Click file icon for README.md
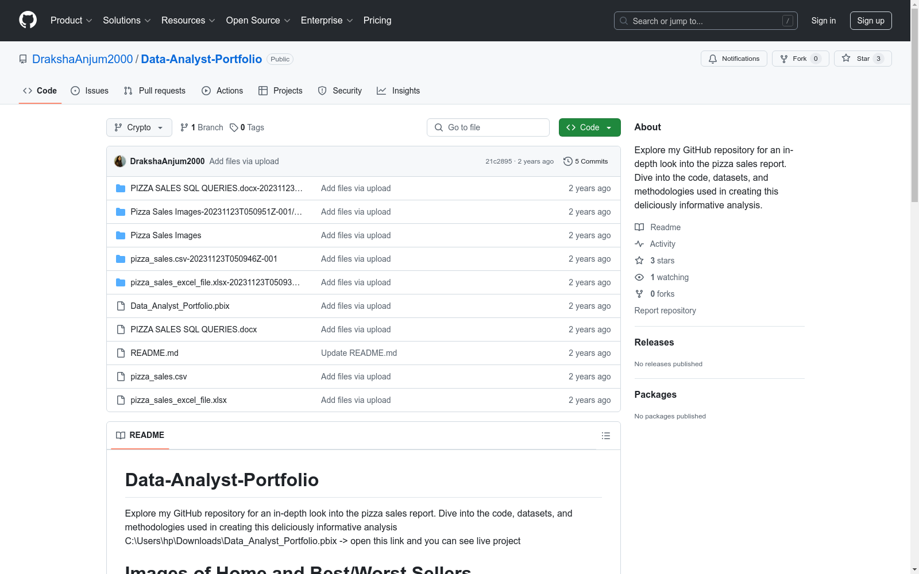Screen dimensions: 919x574 coord(121,353)
